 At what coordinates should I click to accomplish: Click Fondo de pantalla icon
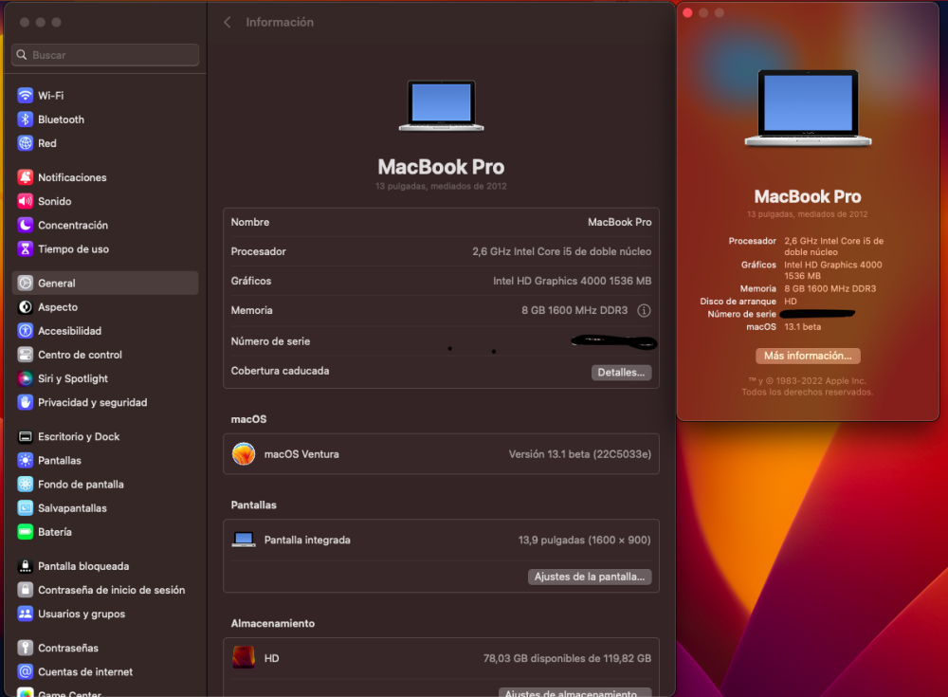coord(25,485)
